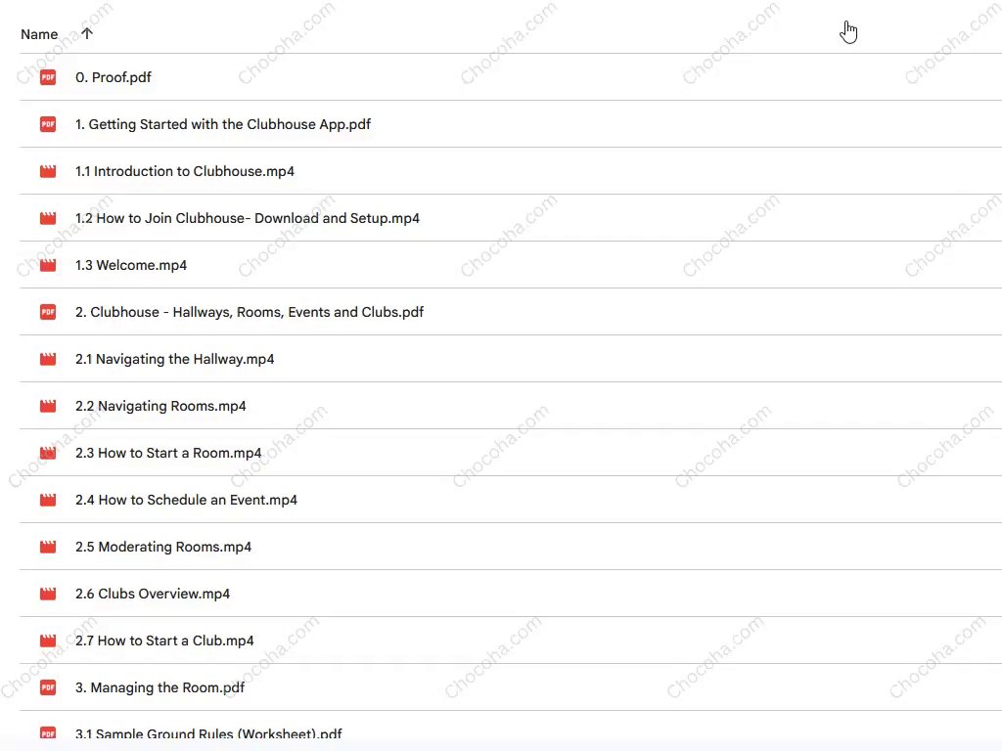Click video icon for 2.5 Moderating Rooms
The width and height of the screenshot is (1002, 751).
coord(47,547)
